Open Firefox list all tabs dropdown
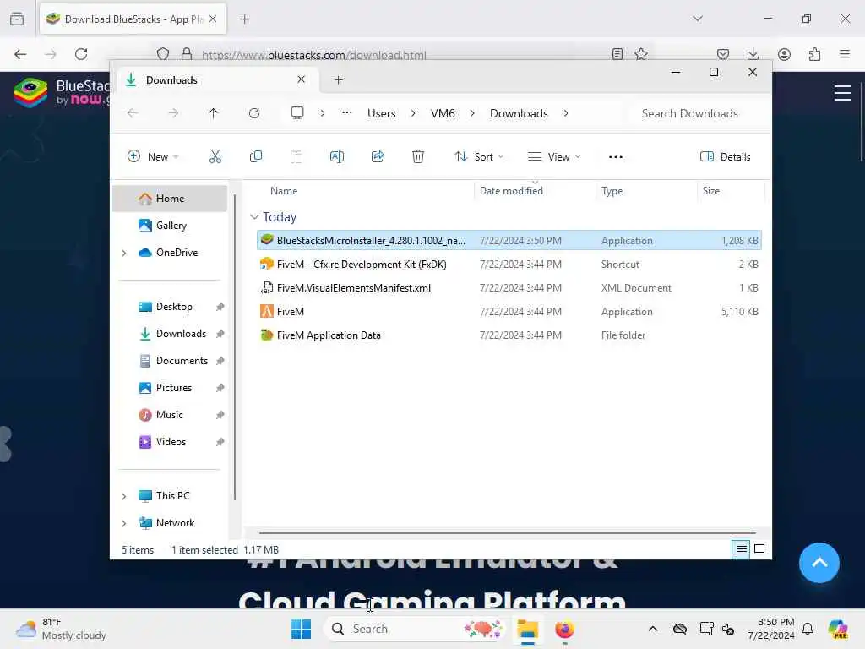The width and height of the screenshot is (865, 649). coord(698,19)
